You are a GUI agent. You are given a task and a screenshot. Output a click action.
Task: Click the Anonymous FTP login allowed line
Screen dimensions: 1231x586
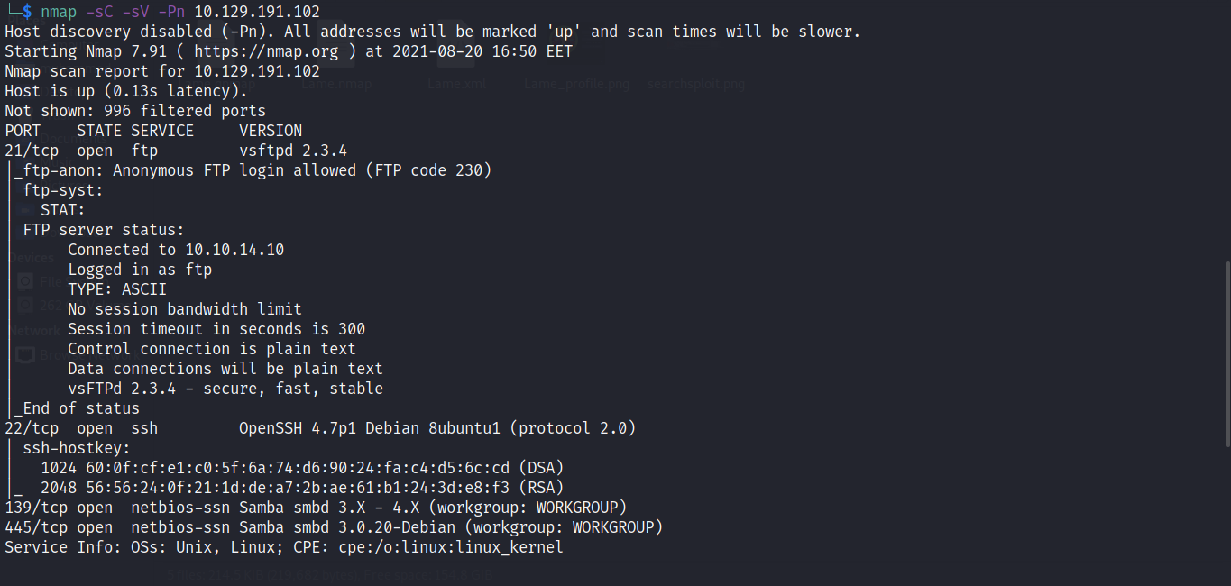click(x=253, y=170)
